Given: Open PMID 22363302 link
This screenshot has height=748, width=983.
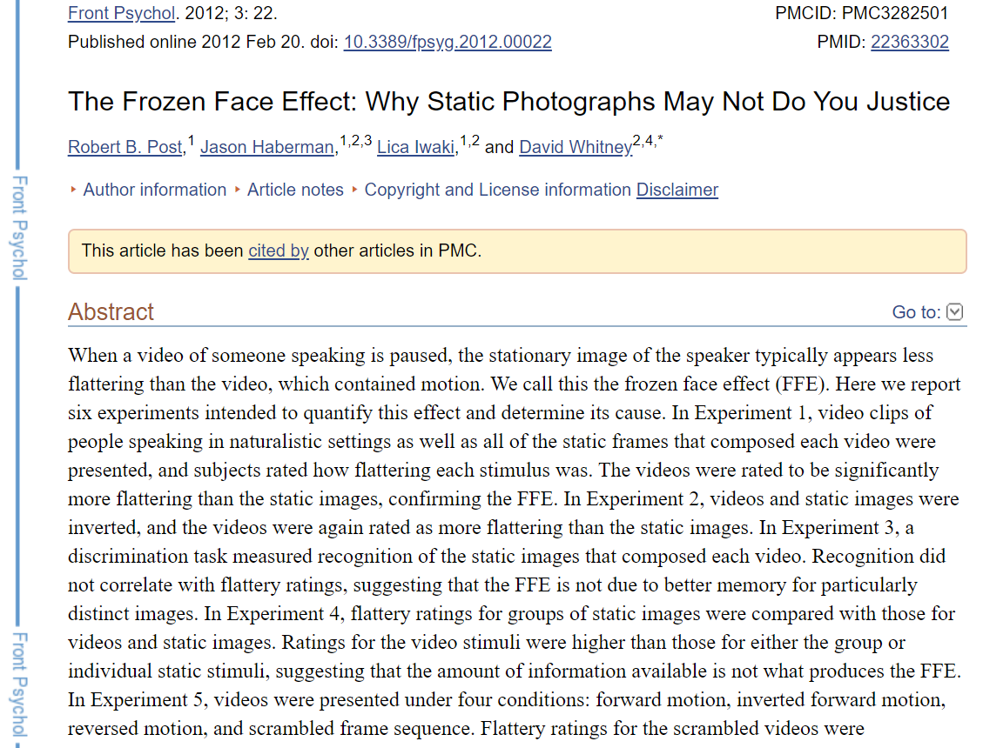Looking at the screenshot, I should [x=910, y=42].
